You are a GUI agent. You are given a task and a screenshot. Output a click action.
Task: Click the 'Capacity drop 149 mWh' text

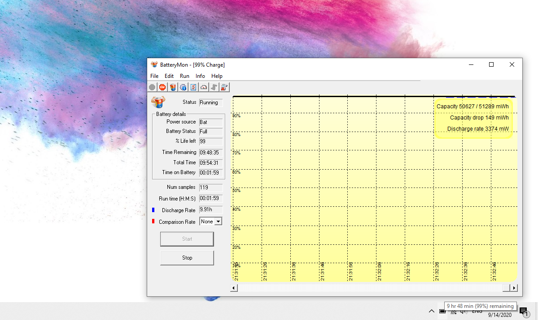479,118
